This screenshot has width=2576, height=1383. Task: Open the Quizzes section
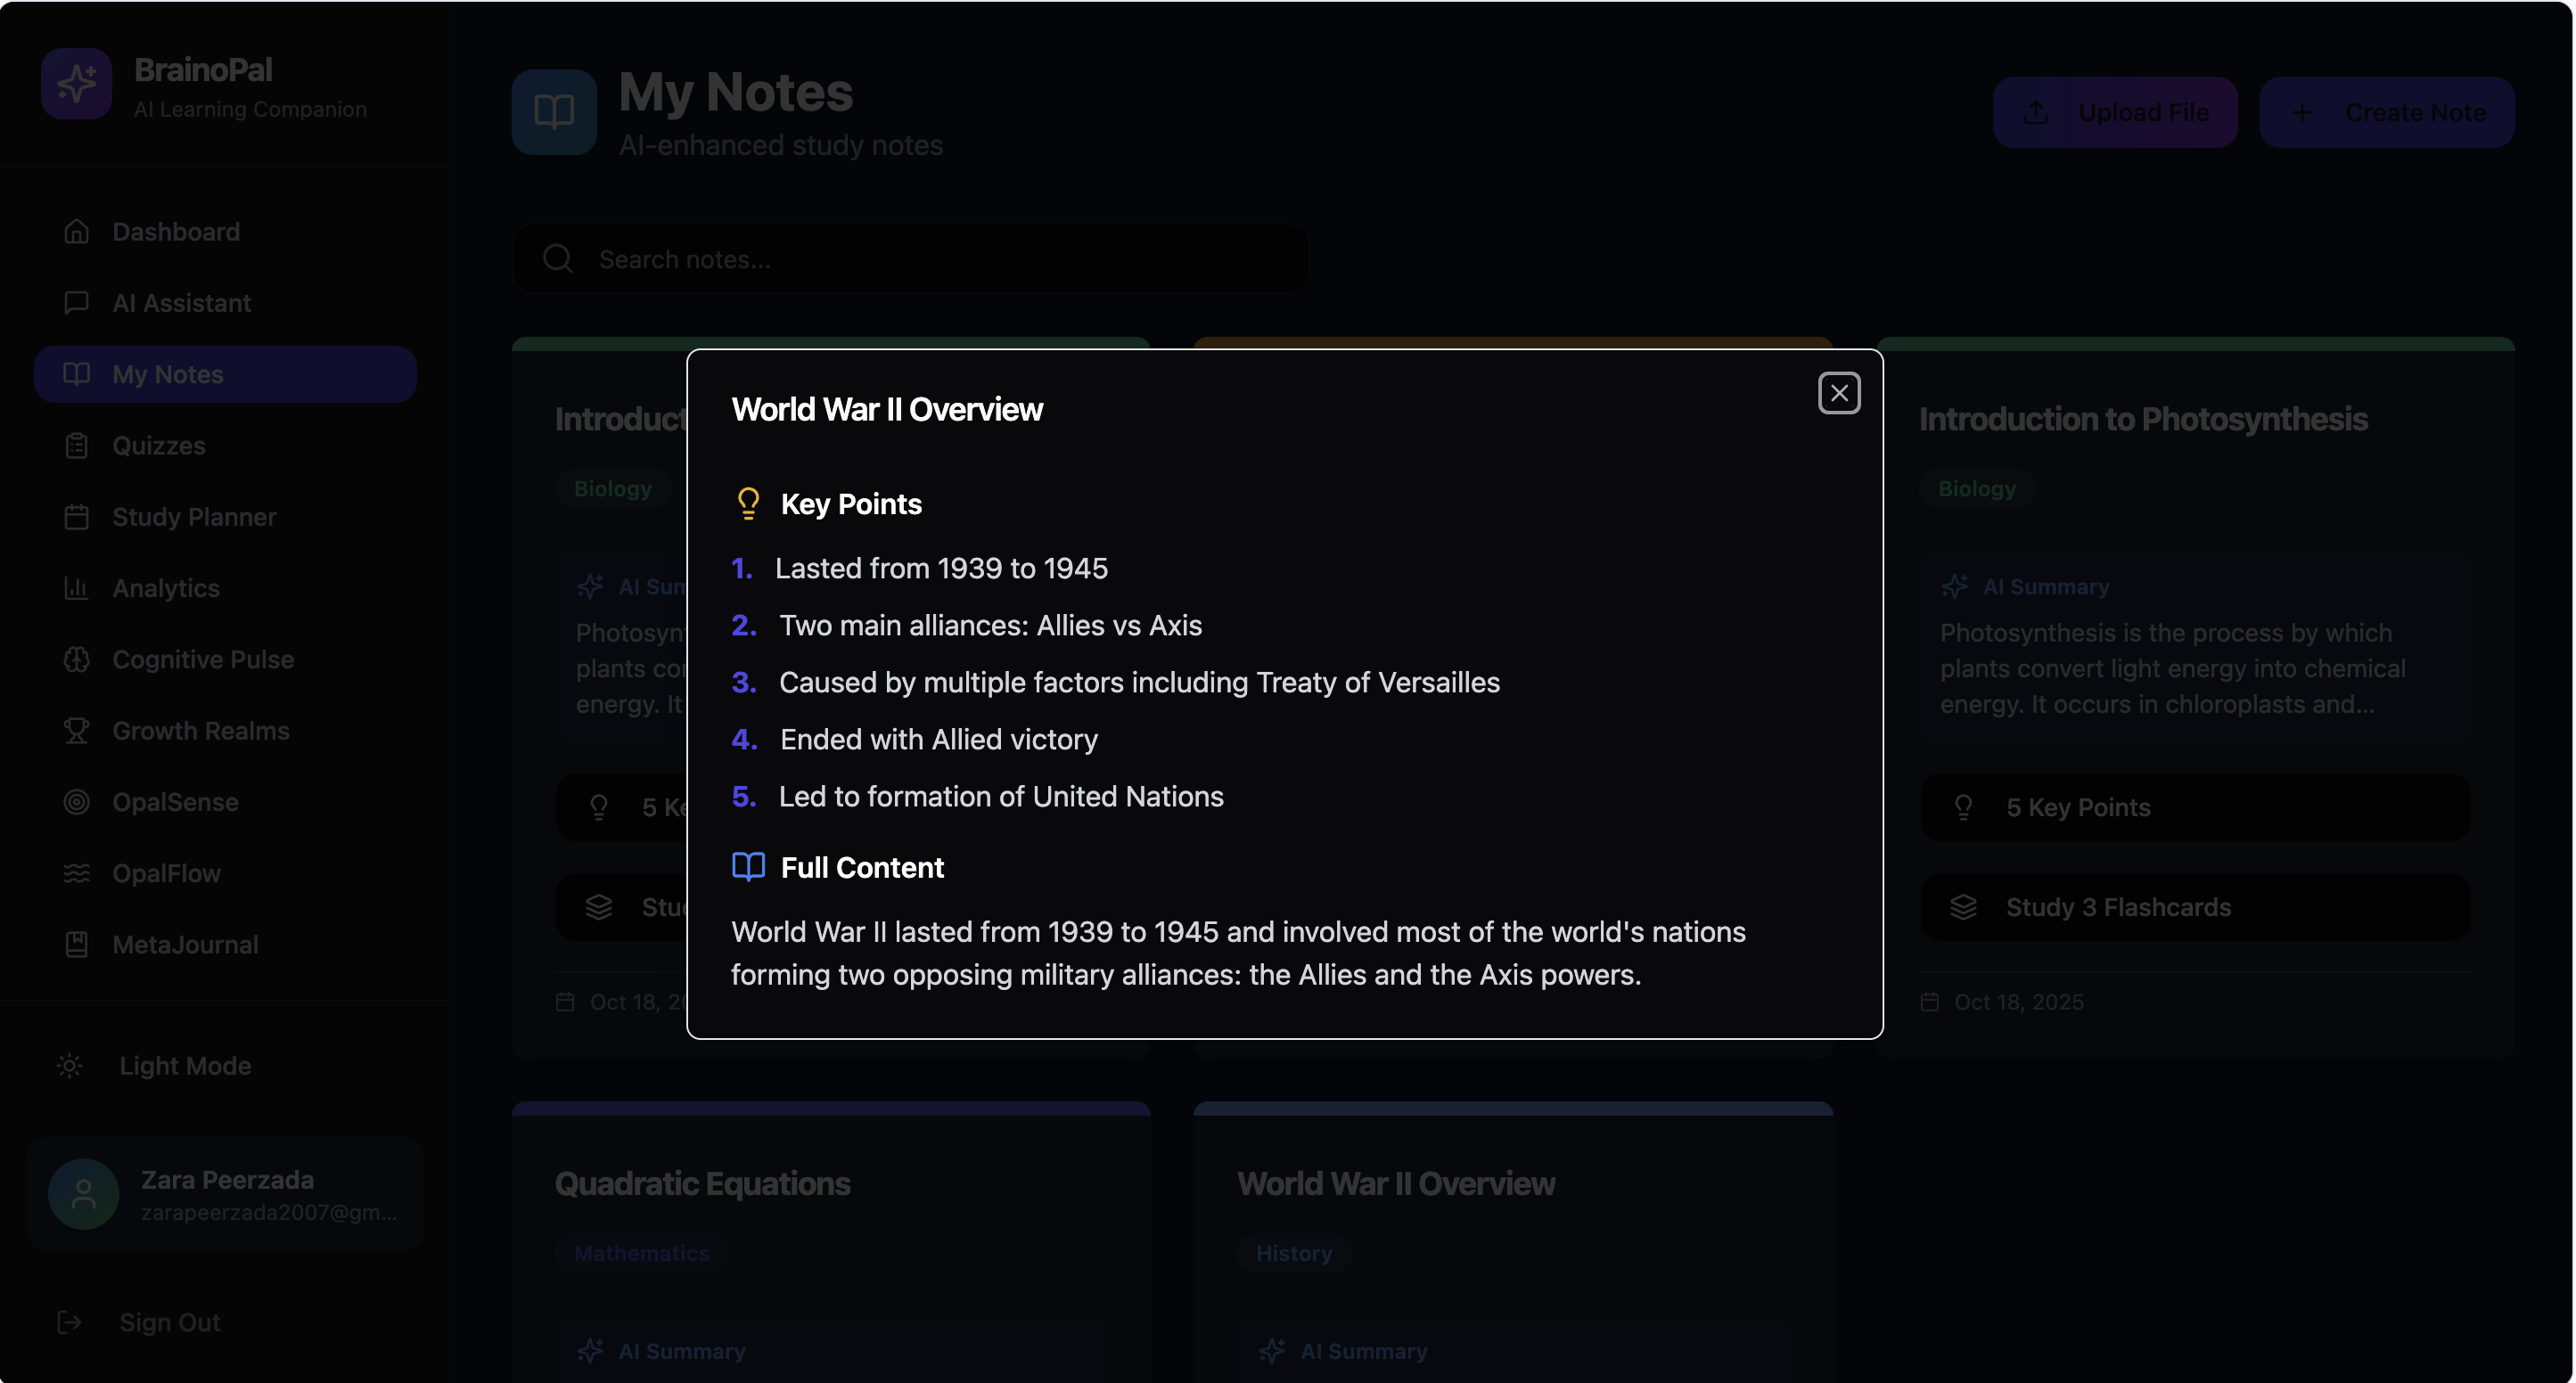(158, 445)
